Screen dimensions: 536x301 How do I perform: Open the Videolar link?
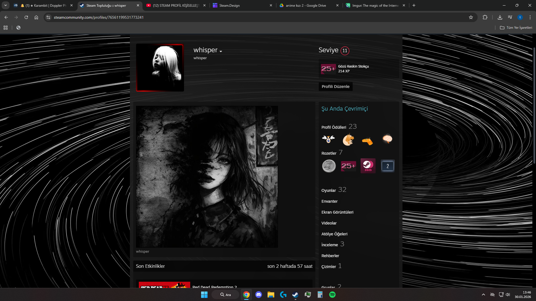(329, 223)
